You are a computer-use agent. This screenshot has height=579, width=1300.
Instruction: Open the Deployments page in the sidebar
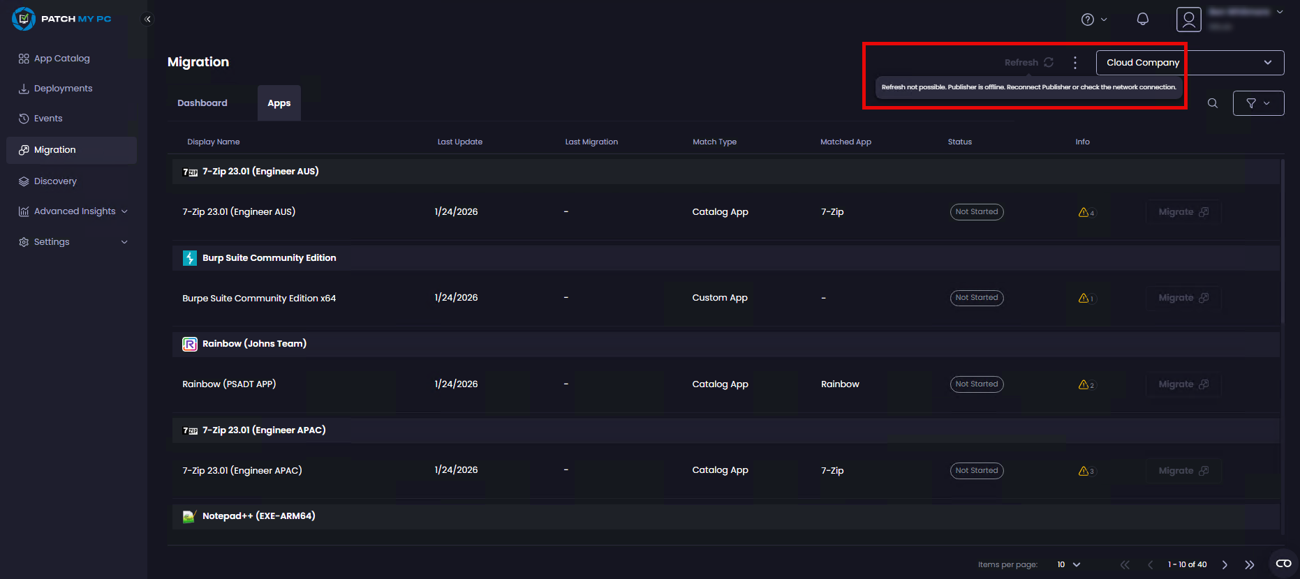click(x=63, y=89)
